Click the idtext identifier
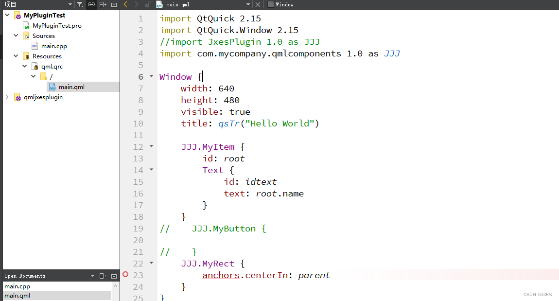 [x=261, y=182]
